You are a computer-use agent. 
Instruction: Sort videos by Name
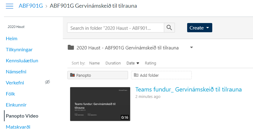(x=94, y=63)
